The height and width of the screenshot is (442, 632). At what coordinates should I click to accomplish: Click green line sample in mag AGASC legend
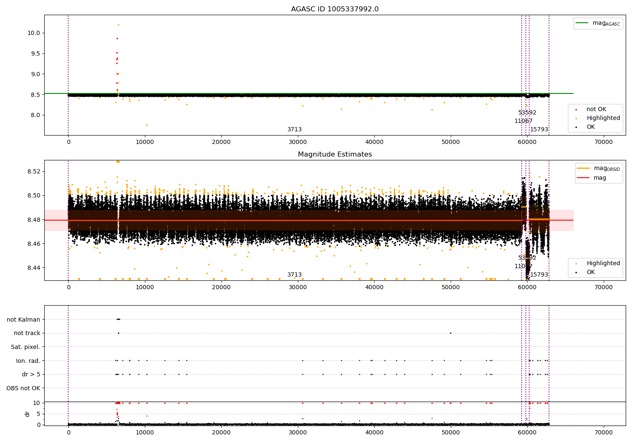click(582, 23)
